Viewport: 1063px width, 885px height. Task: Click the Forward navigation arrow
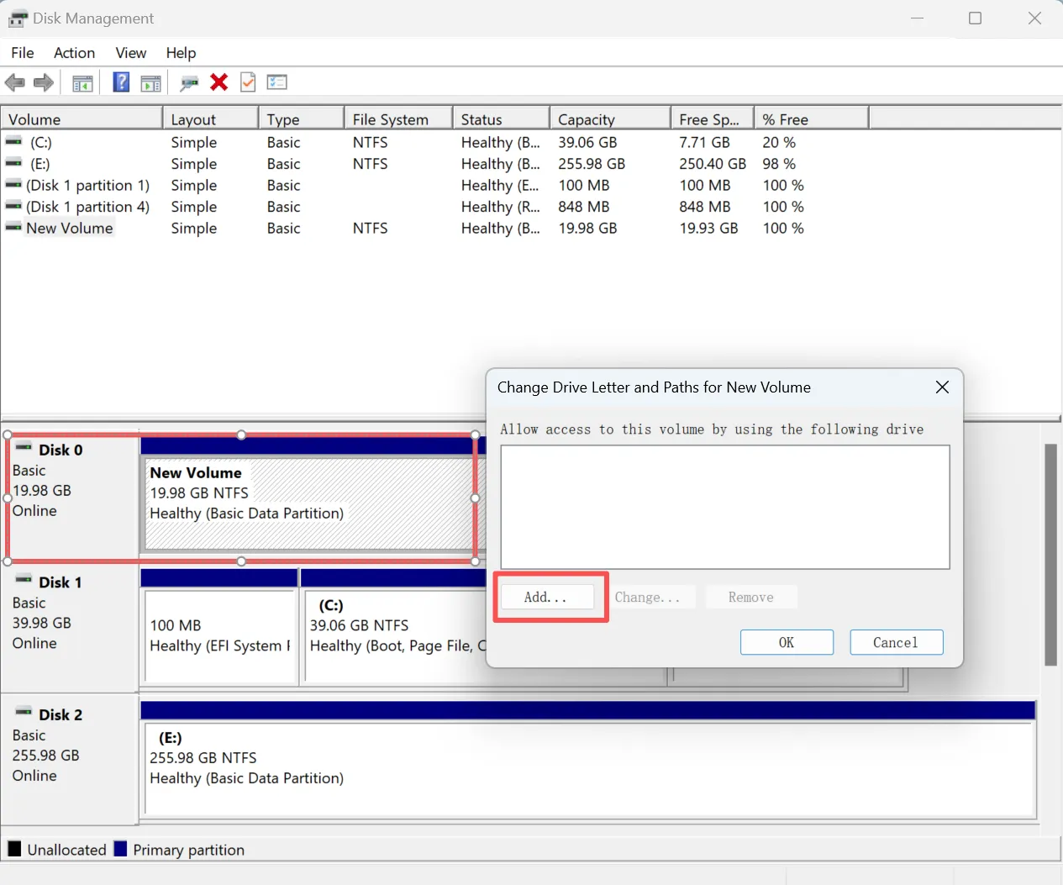coord(43,82)
